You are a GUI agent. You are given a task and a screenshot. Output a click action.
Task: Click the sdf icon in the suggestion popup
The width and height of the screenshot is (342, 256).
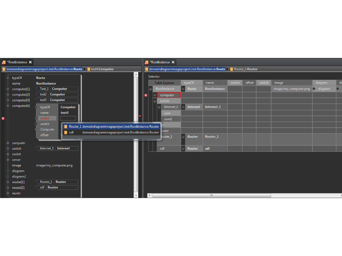pyautogui.click(x=66, y=132)
